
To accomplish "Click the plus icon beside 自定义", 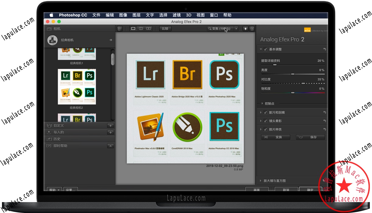I will pos(110,125).
